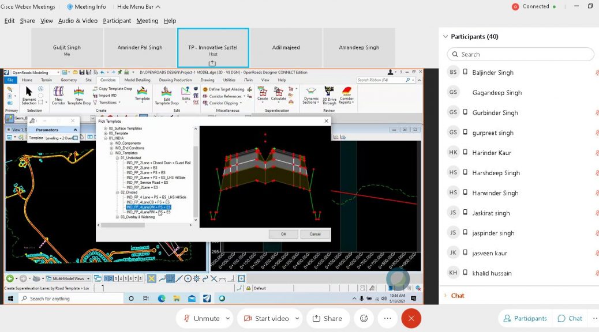Screen dimensions: 599x332
Task: Click the Task View taskbar icon
Action: pos(146,299)
